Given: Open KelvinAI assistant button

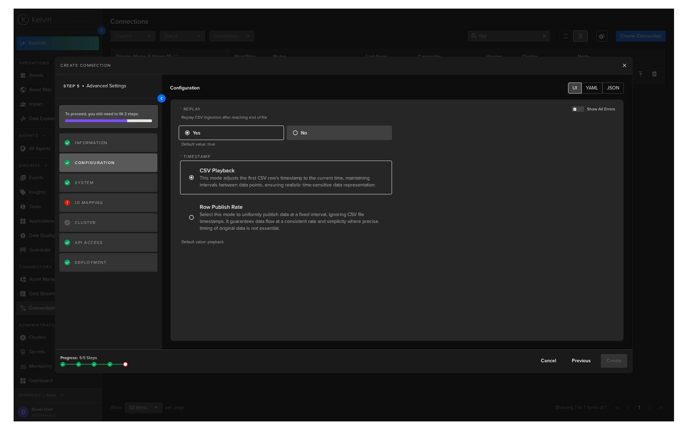Looking at the screenshot, I should coord(58,43).
